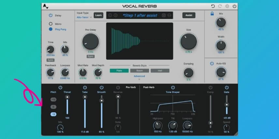Toggle the Pitch/Throat power button
The width and height of the screenshot is (279, 139).
60,87
